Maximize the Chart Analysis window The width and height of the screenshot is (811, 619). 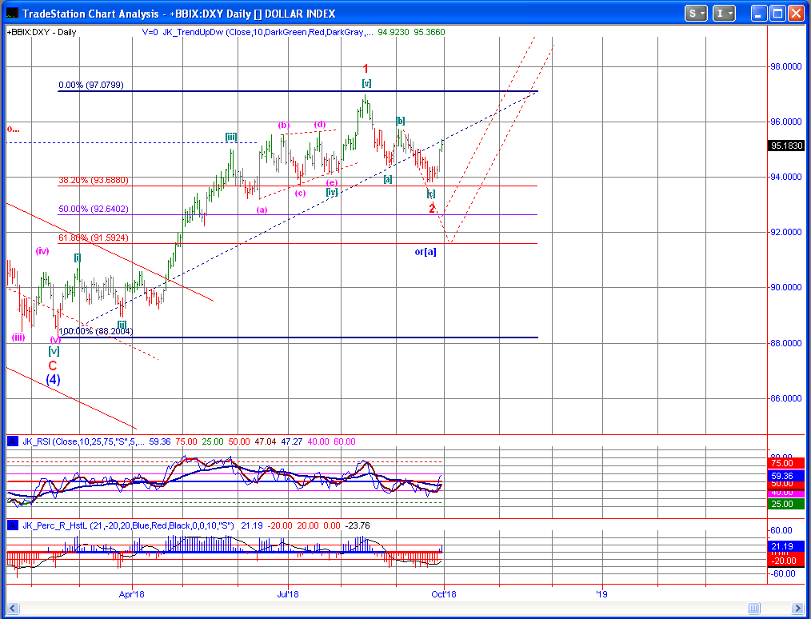(777, 14)
